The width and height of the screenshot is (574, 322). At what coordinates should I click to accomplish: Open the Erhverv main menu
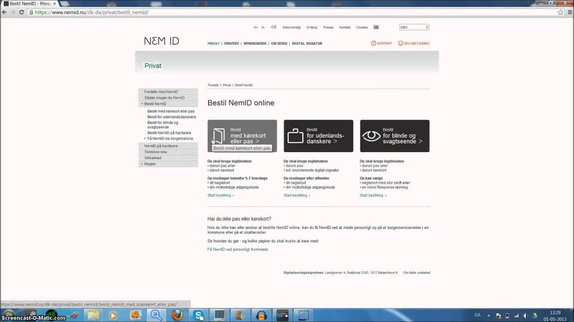[x=231, y=43]
